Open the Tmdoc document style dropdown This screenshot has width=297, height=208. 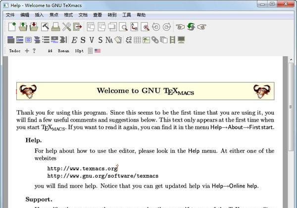15,51
